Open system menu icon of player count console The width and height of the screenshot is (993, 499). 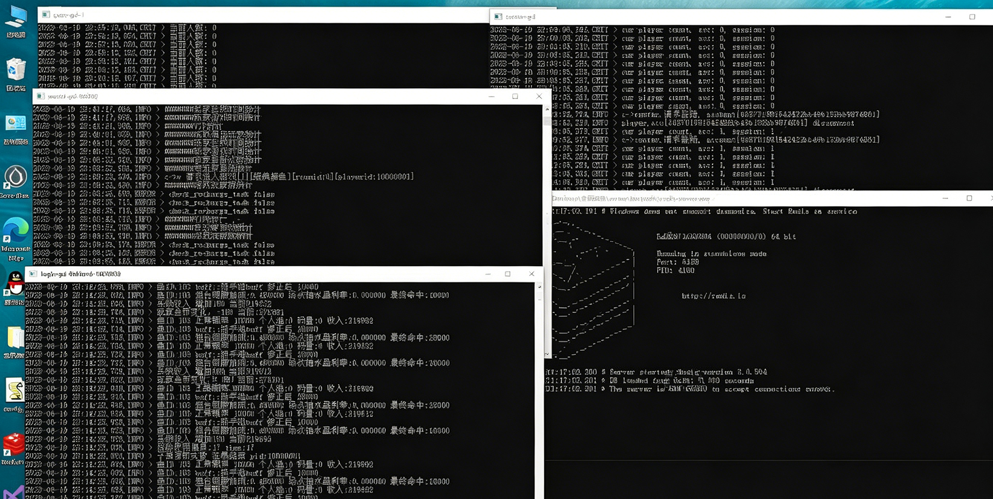[498, 17]
